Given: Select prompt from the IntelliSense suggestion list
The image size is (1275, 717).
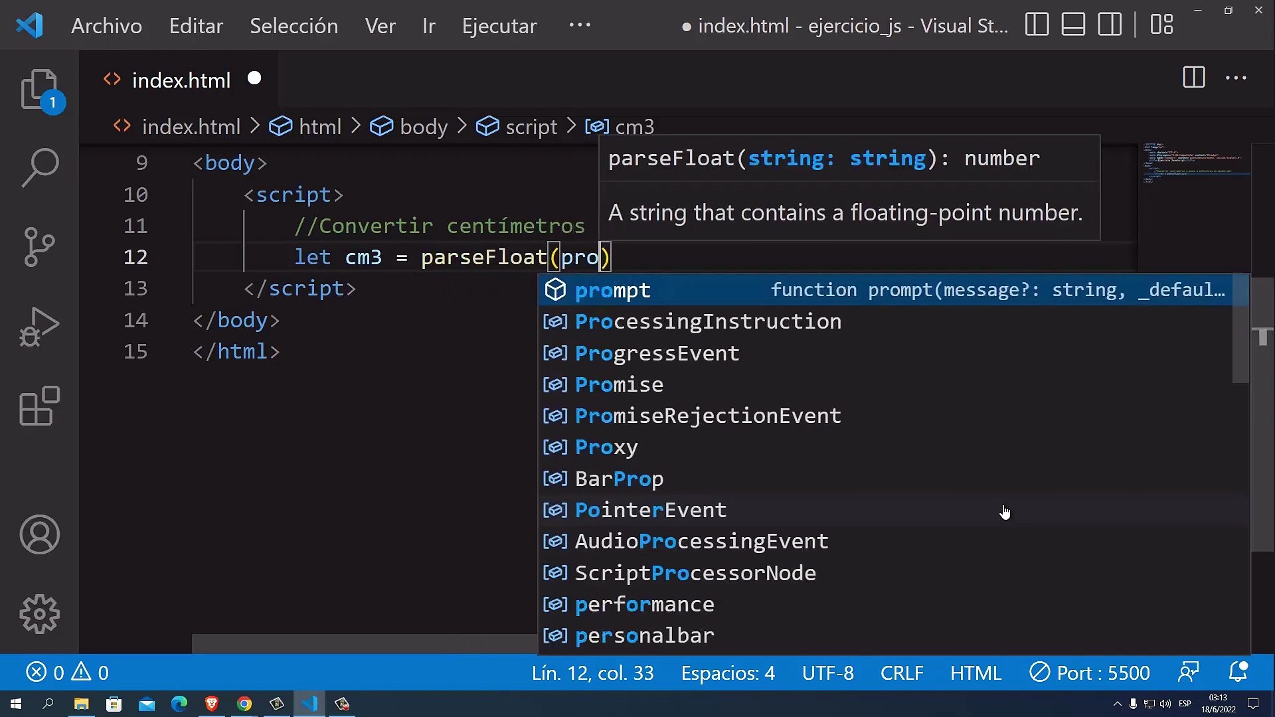Looking at the screenshot, I should pyautogui.click(x=612, y=290).
